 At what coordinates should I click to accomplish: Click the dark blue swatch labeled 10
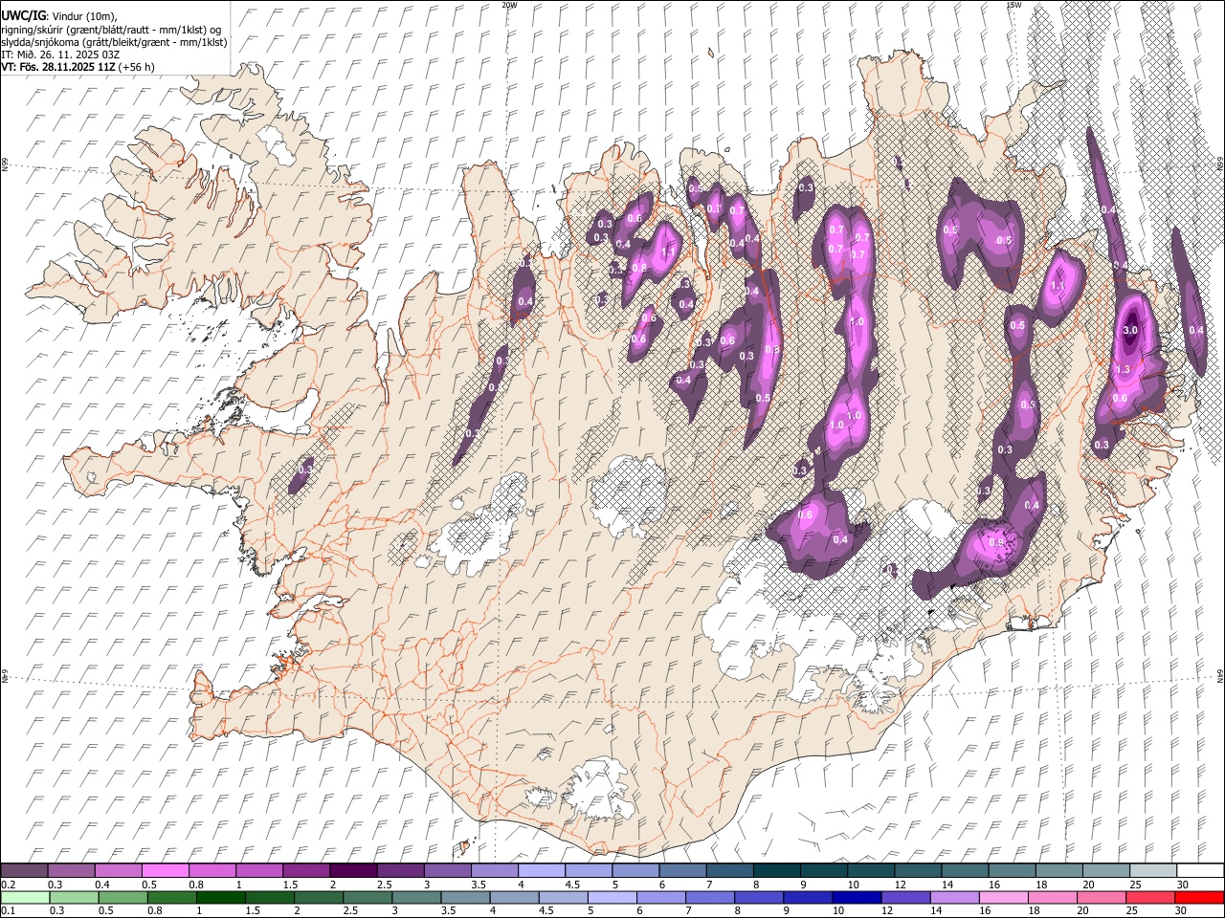[x=856, y=897]
